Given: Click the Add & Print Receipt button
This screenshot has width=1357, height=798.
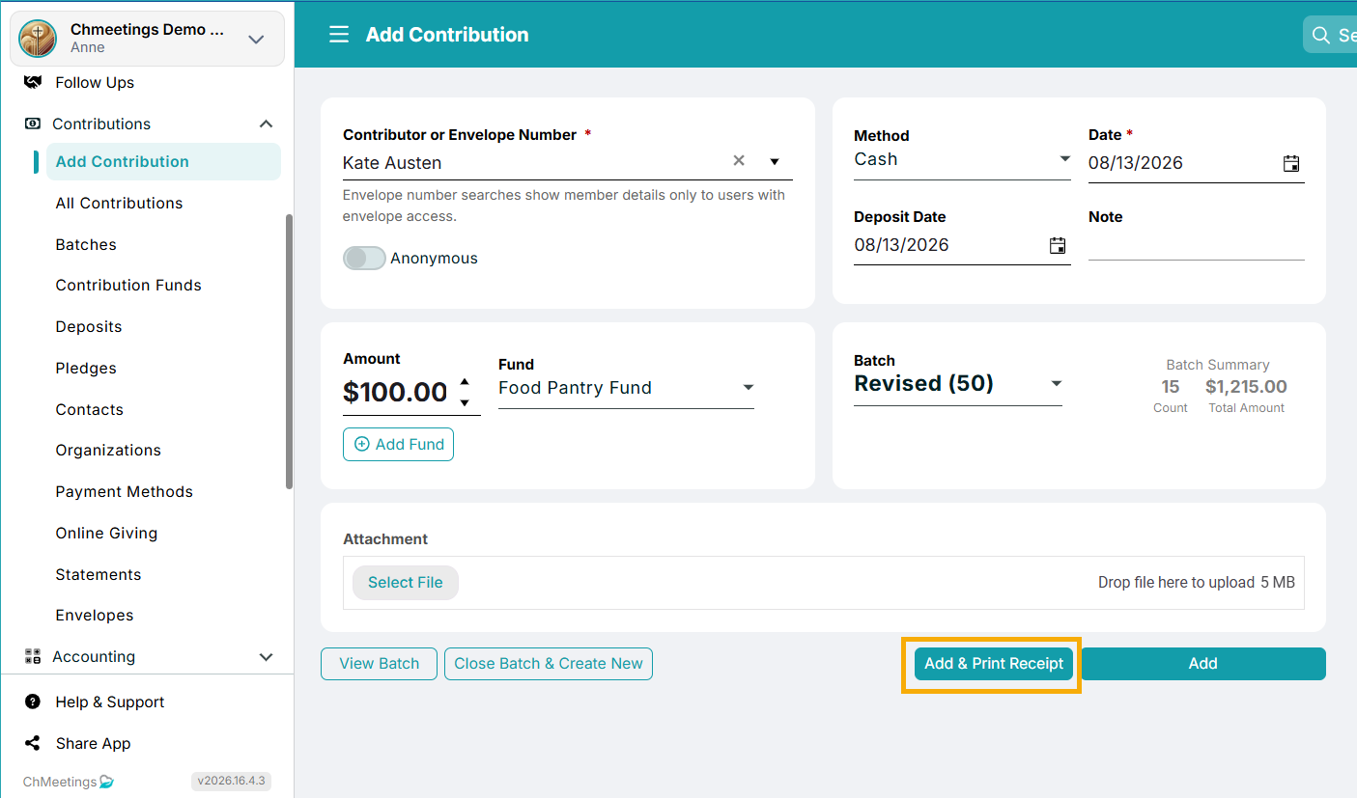Looking at the screenshot, I should (994, 663).
